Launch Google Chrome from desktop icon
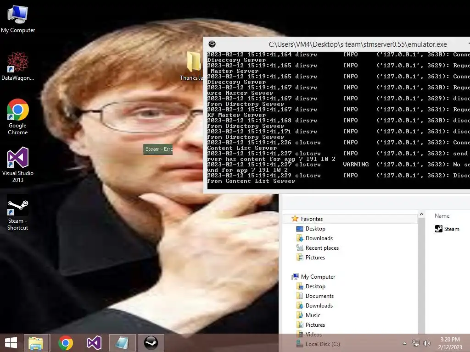This screenshot has width=470, height=352. tap(18, 117)
